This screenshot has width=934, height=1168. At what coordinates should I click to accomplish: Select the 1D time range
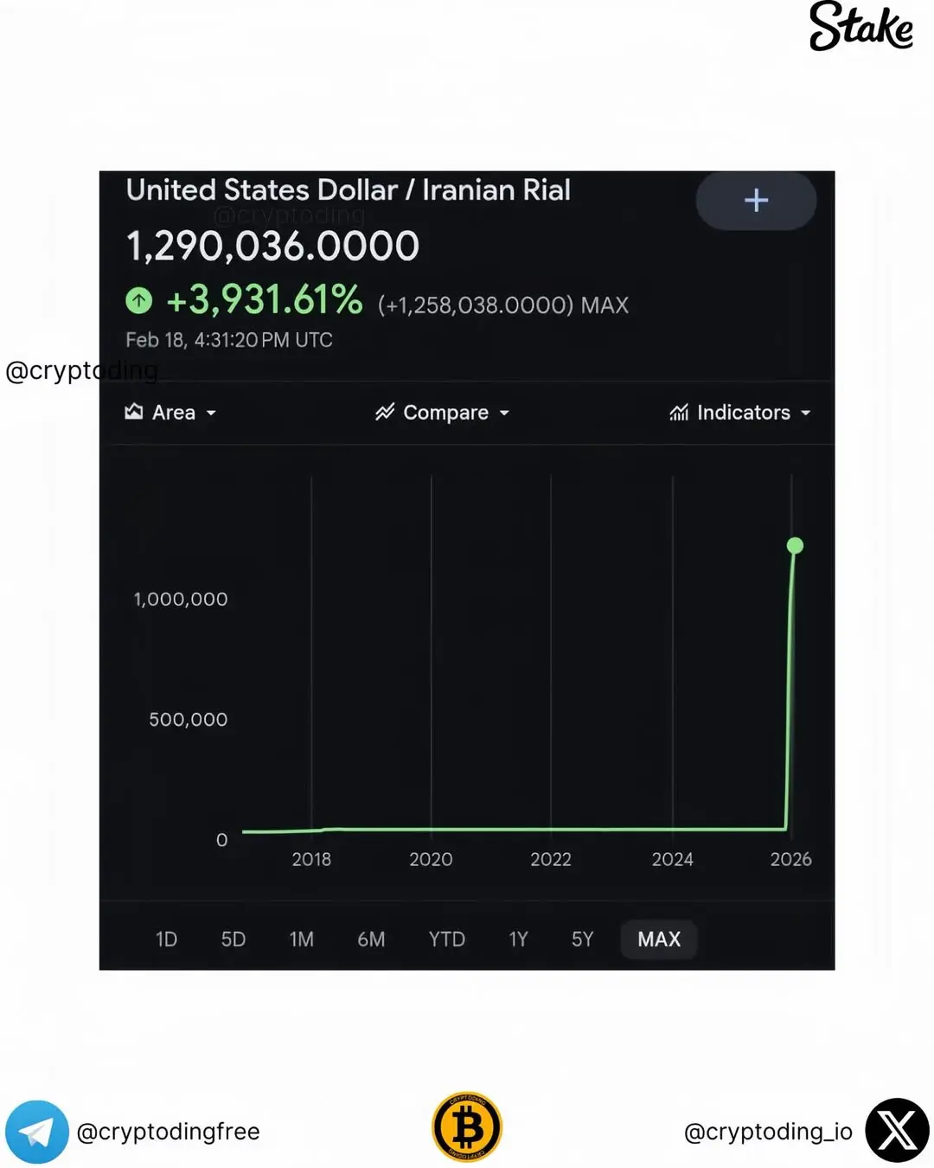coord(166,940)
